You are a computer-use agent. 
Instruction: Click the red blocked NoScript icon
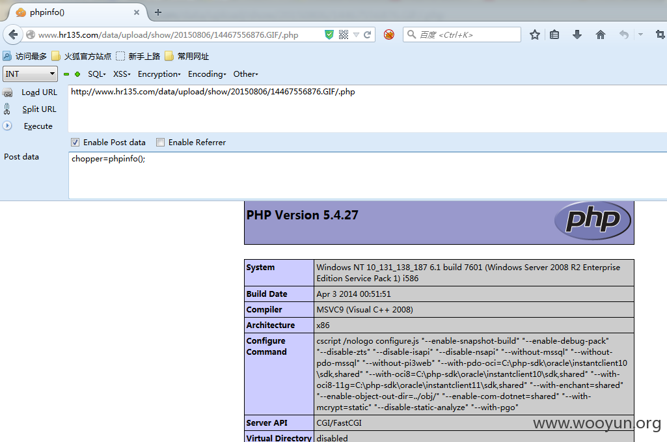click(x=388, y=35)
